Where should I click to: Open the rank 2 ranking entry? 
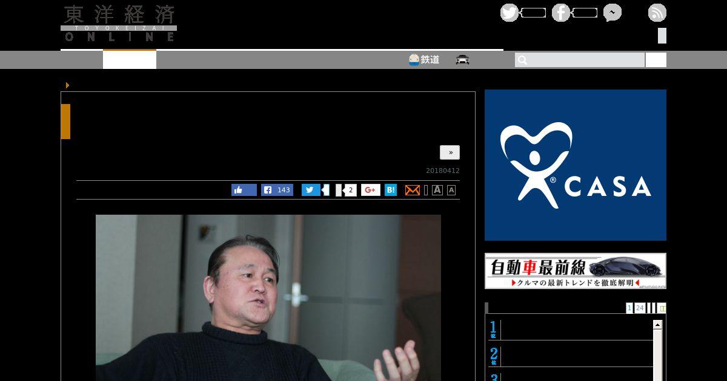(571, 356)
